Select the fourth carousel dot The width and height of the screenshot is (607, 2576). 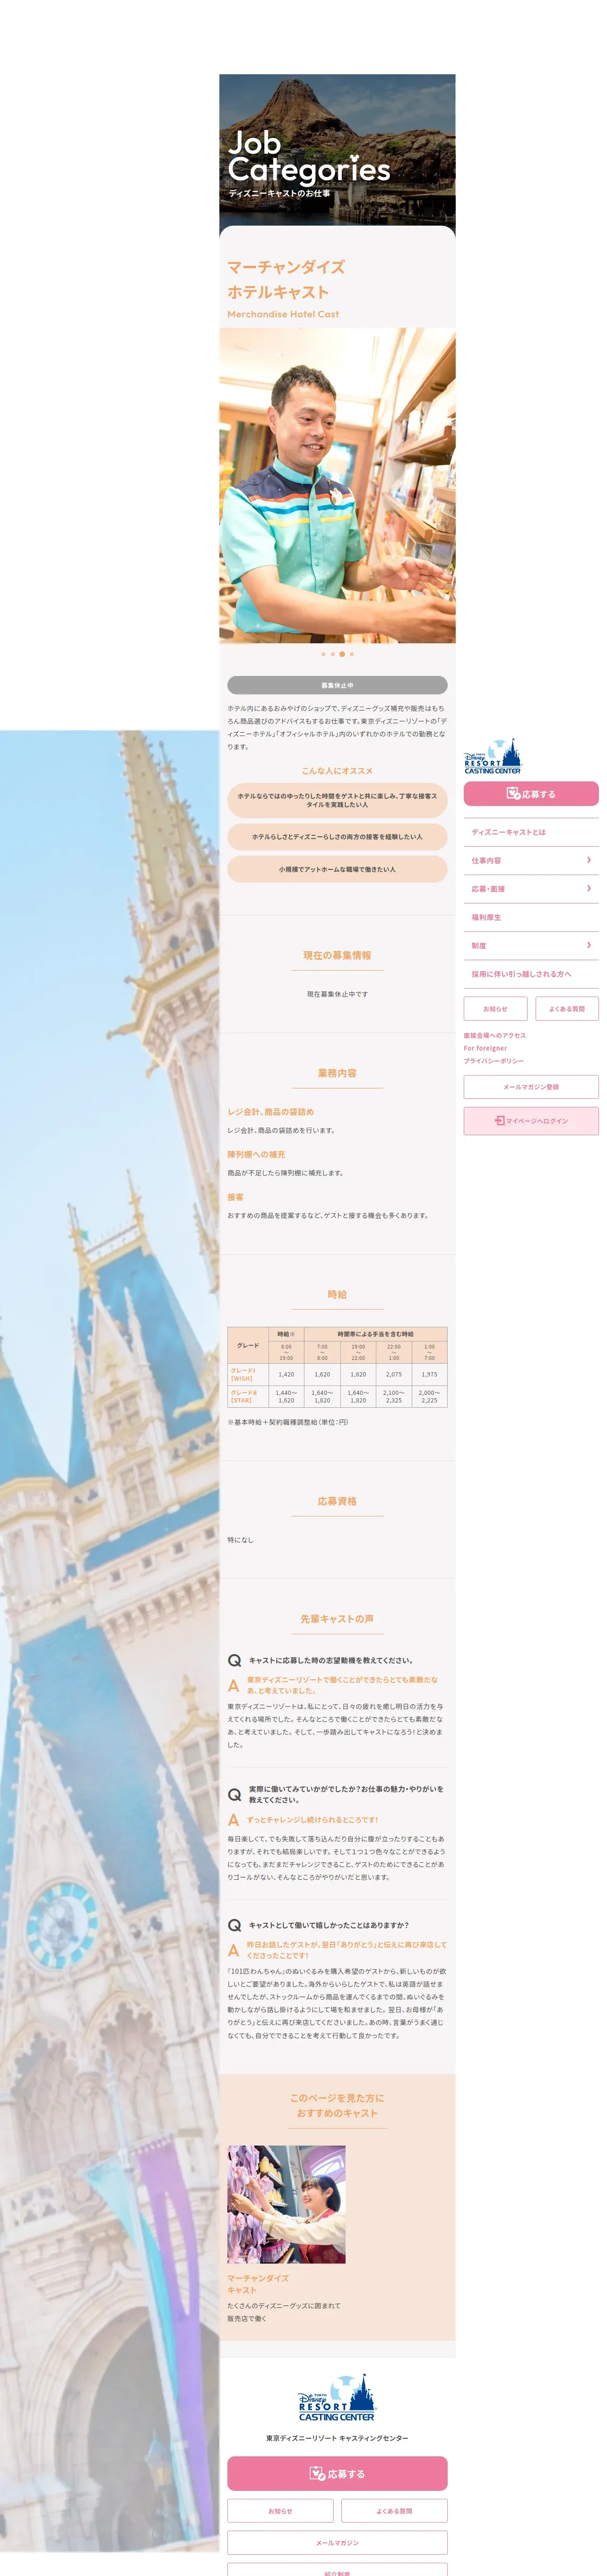click(x=352, y=654)
